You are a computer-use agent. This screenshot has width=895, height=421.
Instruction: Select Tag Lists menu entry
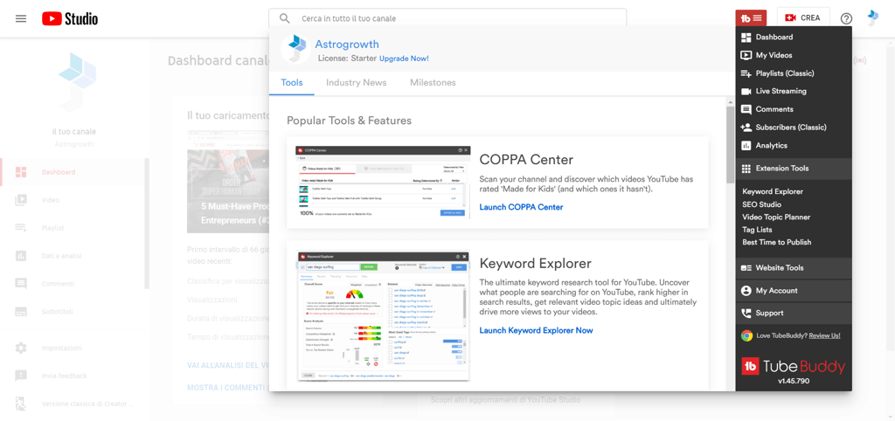(x=757, y=230)
